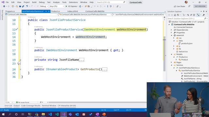Click the Save file toolbar icon

[20, 6]
